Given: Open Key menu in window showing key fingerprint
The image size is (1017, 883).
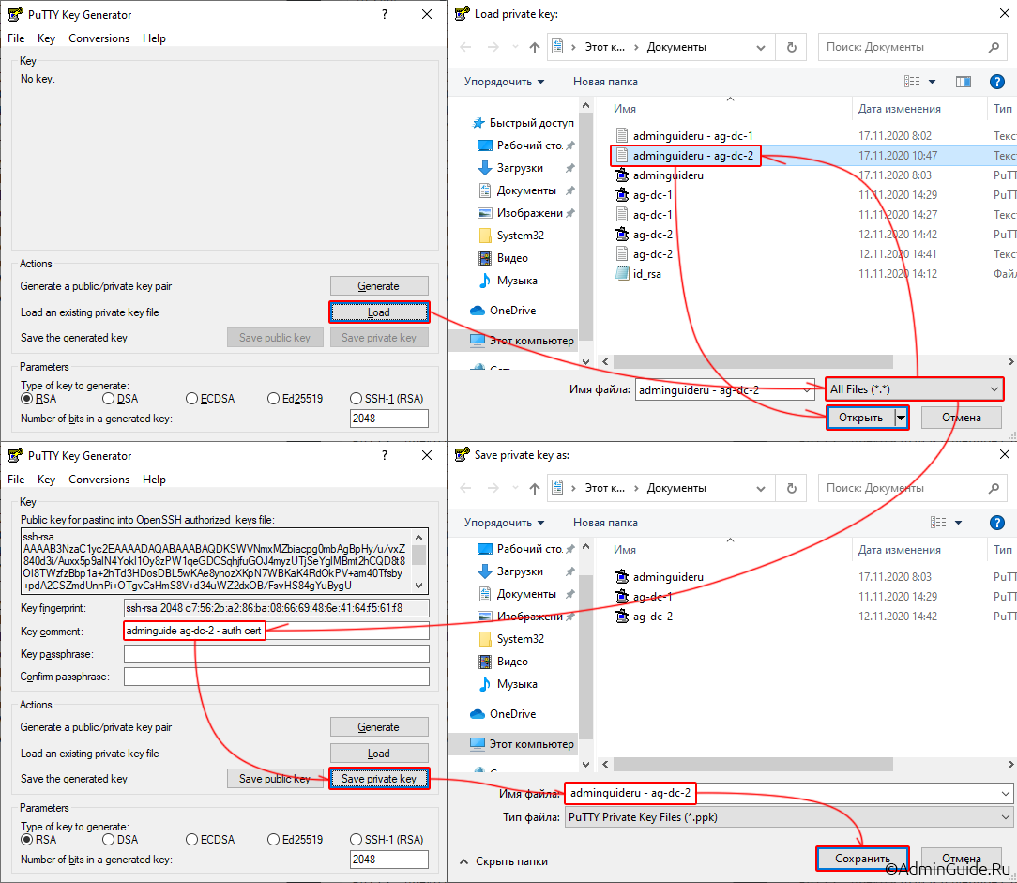Looking at the screenshot, I should tap(46, 480).
